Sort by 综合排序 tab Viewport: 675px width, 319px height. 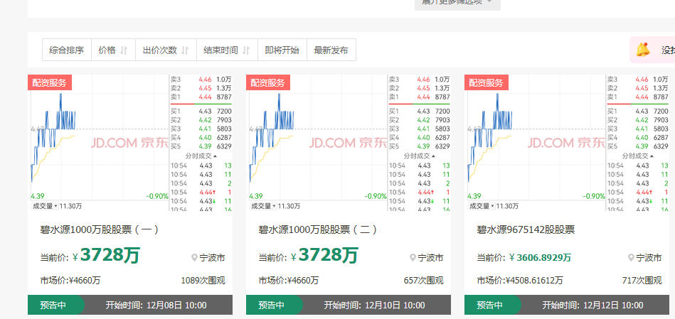coord(67,50)
